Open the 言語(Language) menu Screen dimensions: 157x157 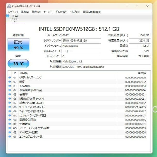coord(91,12)
